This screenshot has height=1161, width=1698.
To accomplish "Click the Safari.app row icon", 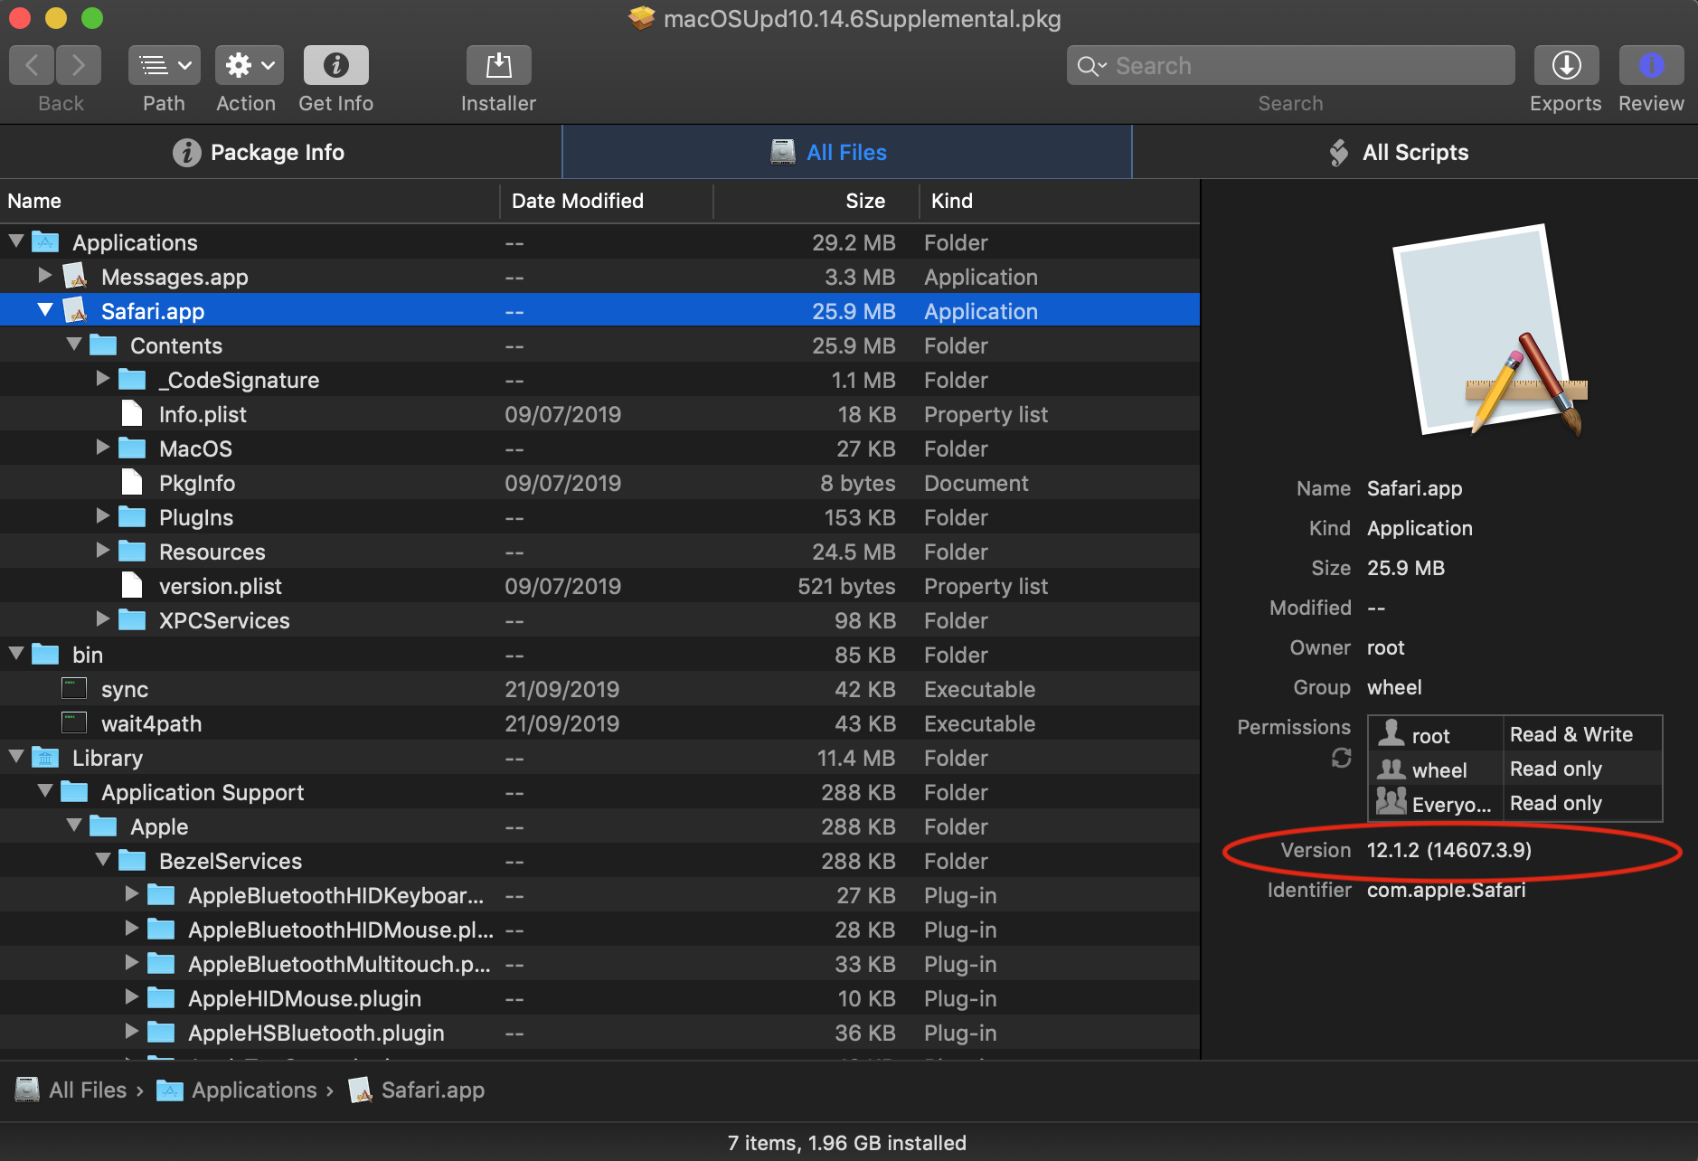I will (75, 310).
